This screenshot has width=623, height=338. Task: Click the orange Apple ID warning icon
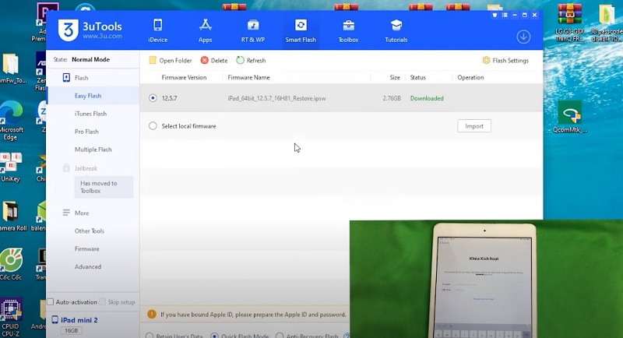pyautogui.click(x=152, y=314)
